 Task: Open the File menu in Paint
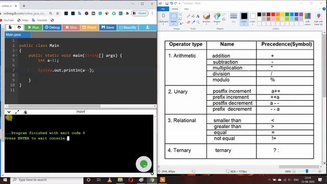tap(163, 9)
